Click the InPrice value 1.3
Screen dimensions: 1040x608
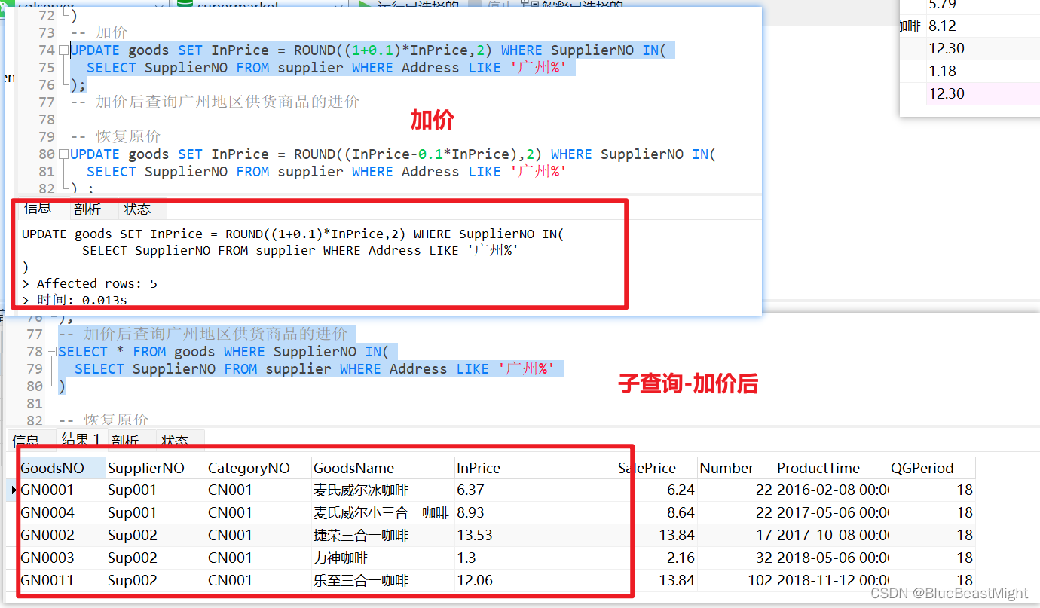pyautogui.click(x=535, y=558)
